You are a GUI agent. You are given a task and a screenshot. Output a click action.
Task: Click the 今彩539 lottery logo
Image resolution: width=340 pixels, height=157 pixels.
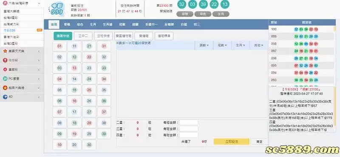tap(57, 9)
